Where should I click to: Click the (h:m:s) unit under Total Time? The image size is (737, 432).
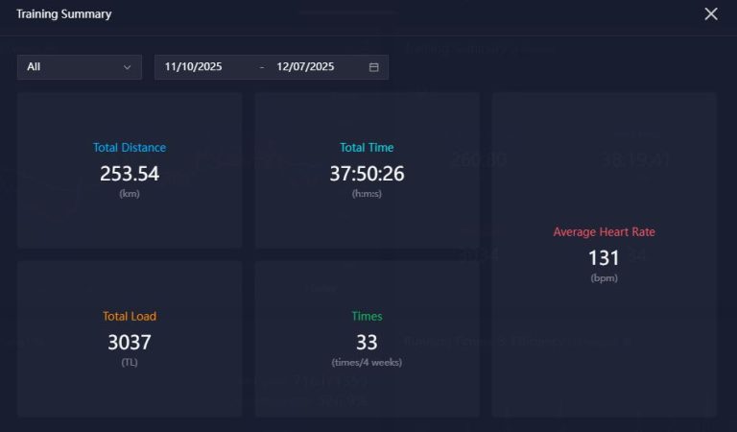pyautogui.click(x=367, y=194)
